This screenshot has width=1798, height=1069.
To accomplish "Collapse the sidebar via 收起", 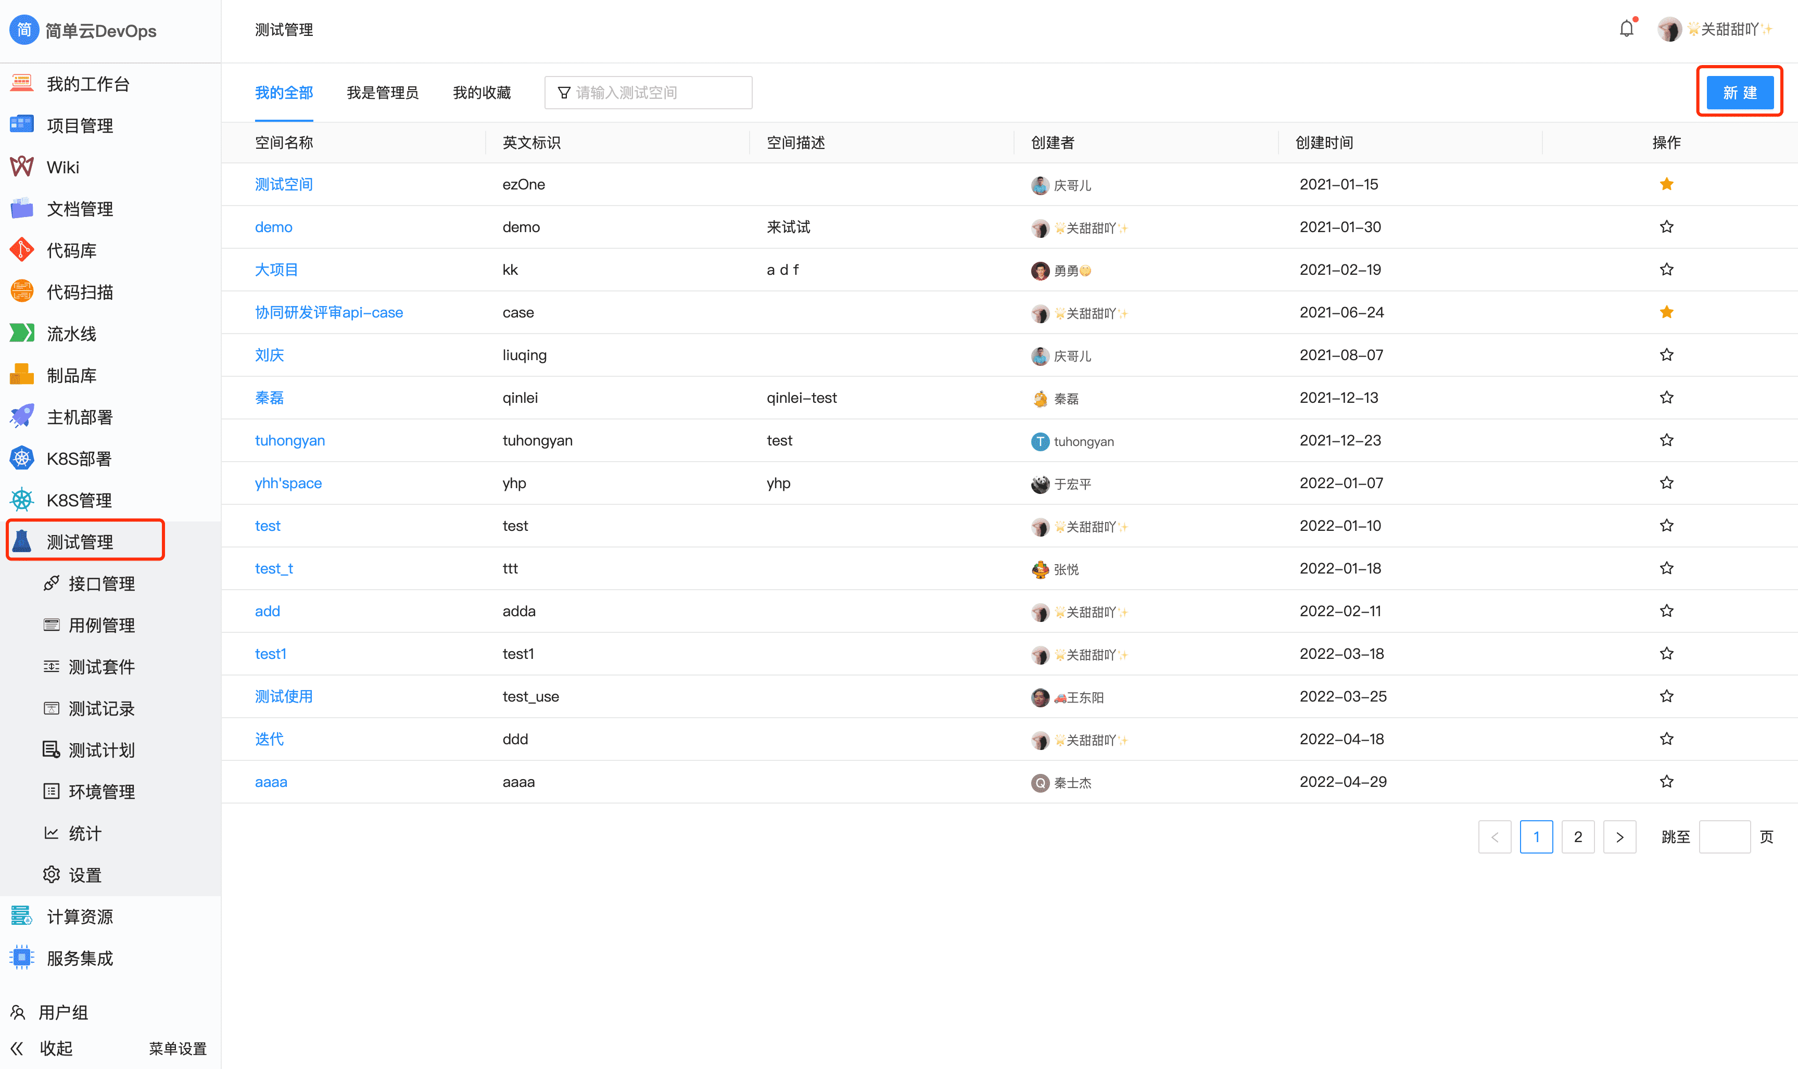I will 56,1048.
